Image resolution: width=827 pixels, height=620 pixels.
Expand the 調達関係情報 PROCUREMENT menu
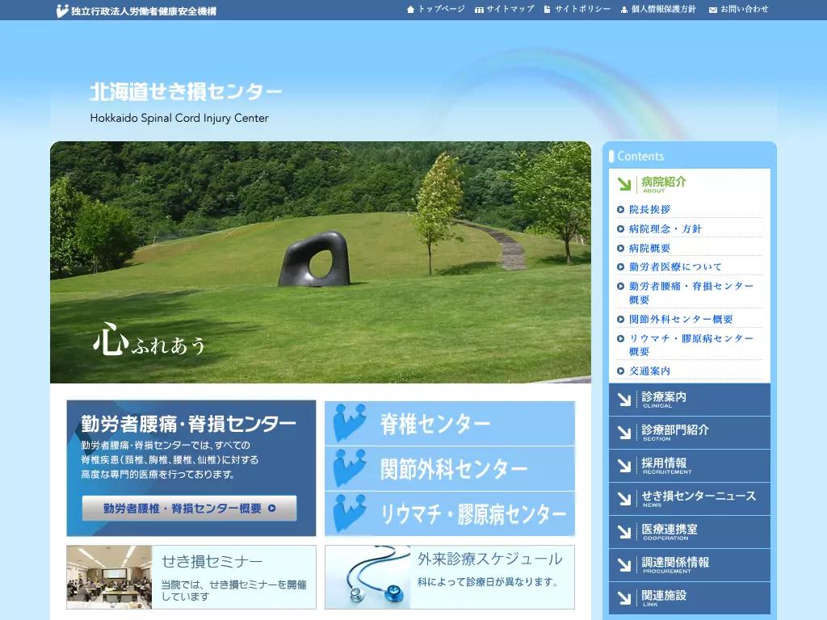pos(690,565)
